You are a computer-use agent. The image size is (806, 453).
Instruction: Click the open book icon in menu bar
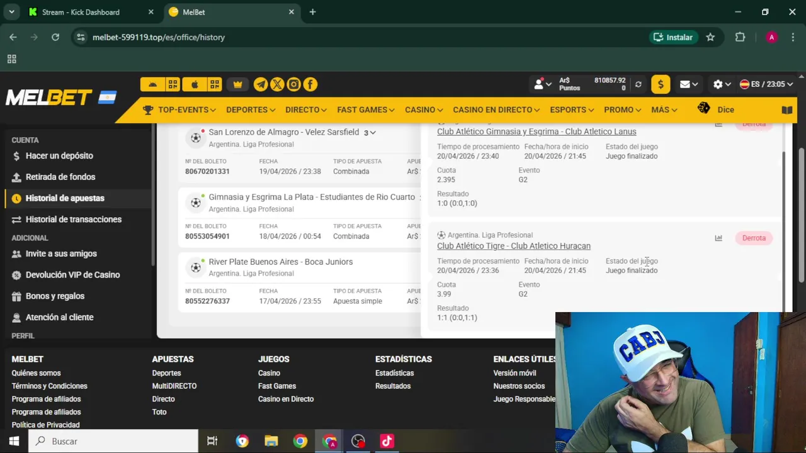point(787,109)
